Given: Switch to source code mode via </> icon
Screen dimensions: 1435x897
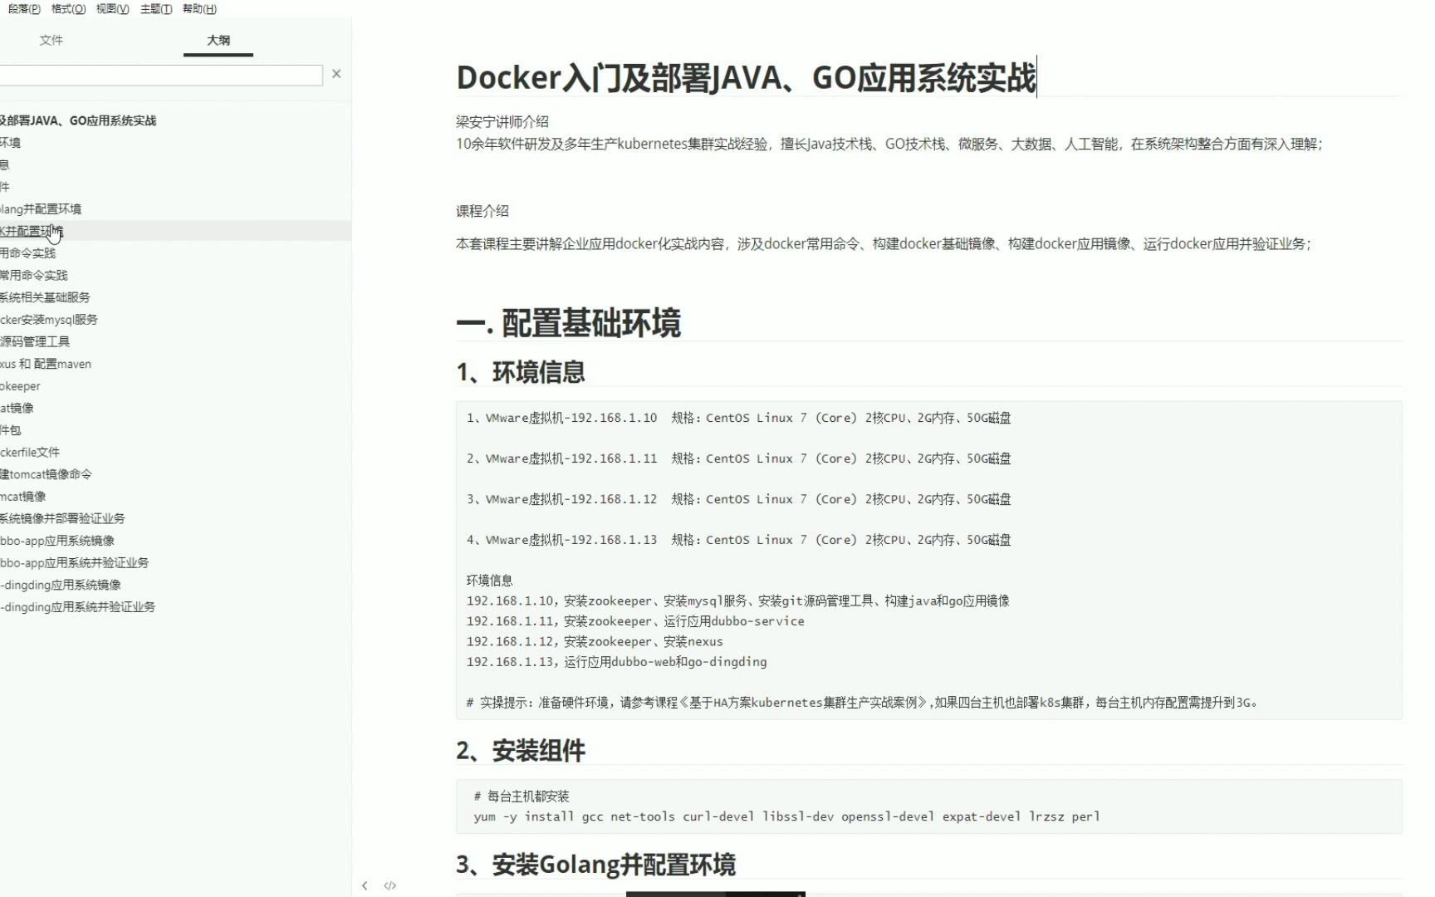Looking at the screenshot, I should click(x=390, y=885).
